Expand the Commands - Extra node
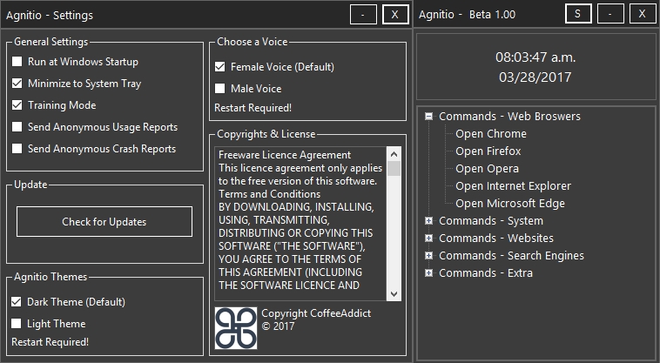 pos(428,273)
